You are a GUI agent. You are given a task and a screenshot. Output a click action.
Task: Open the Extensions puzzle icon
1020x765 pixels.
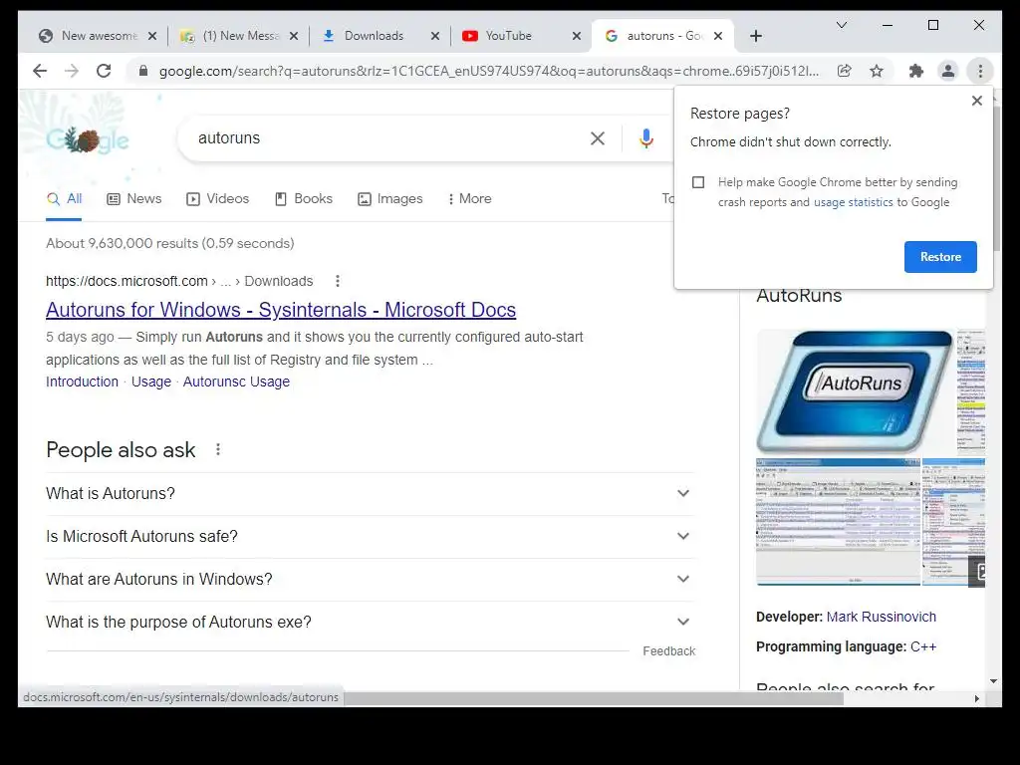click(x=916, y=71)
